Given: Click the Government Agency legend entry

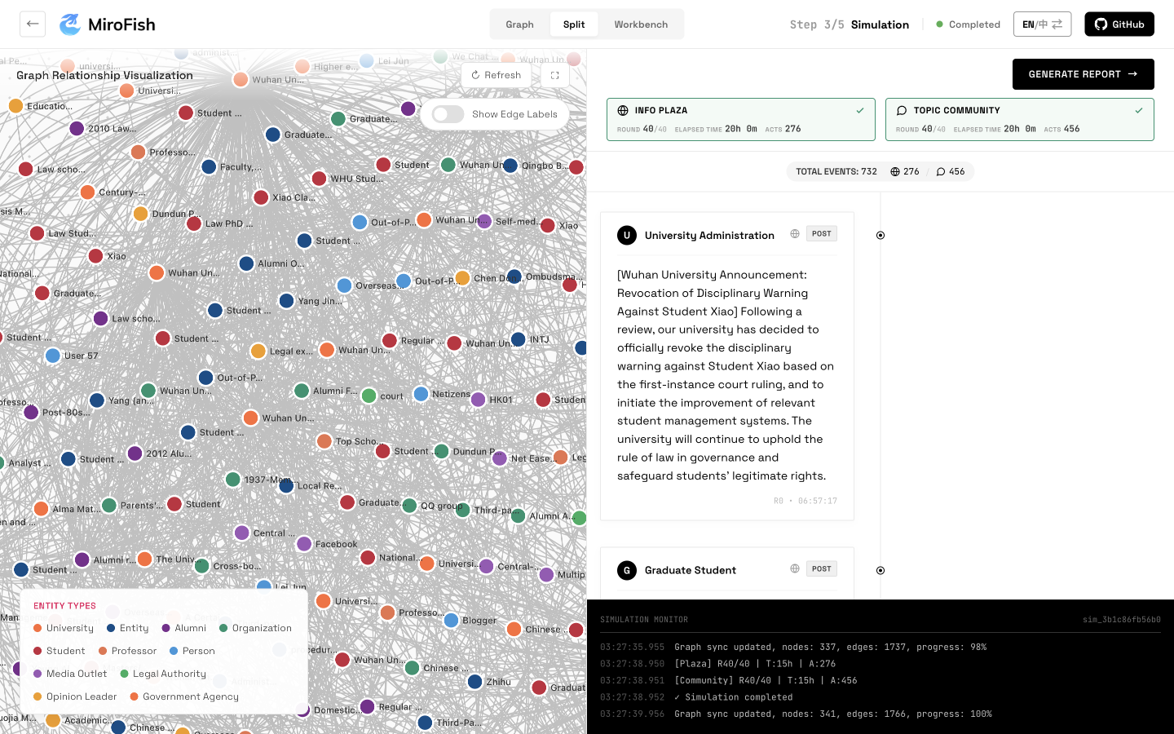Looking at the screenshot, I should point(184,696).
